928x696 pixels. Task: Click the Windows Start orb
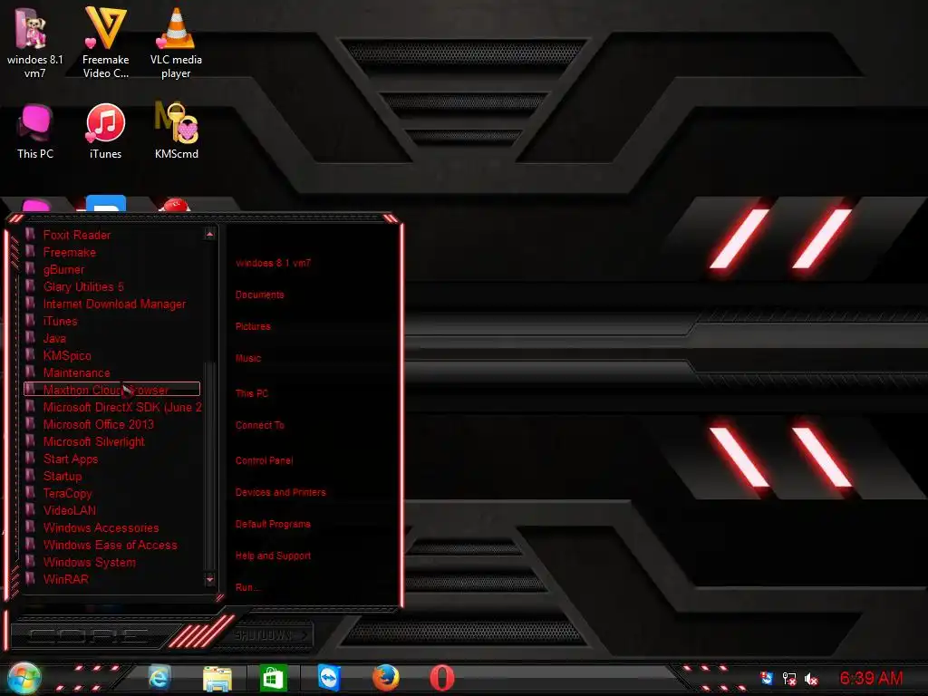point(24,678)
